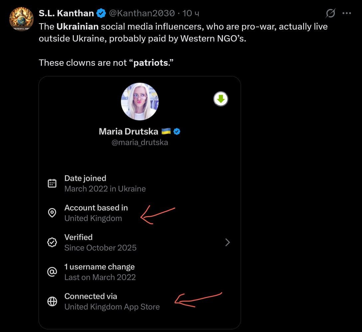Click the green download arrow icon
362x332 pixels.
click(221, 99)
